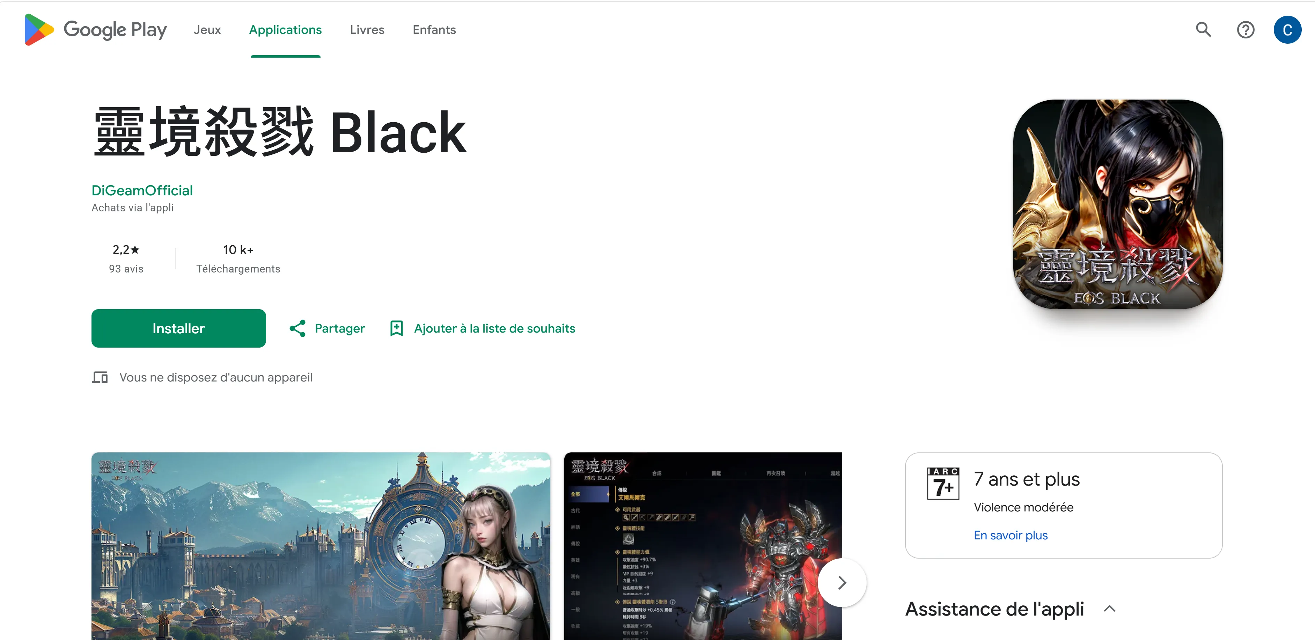Click the Assistance de l'appli heading
The width and height of the screenshot is (1315, 640).
994,609
